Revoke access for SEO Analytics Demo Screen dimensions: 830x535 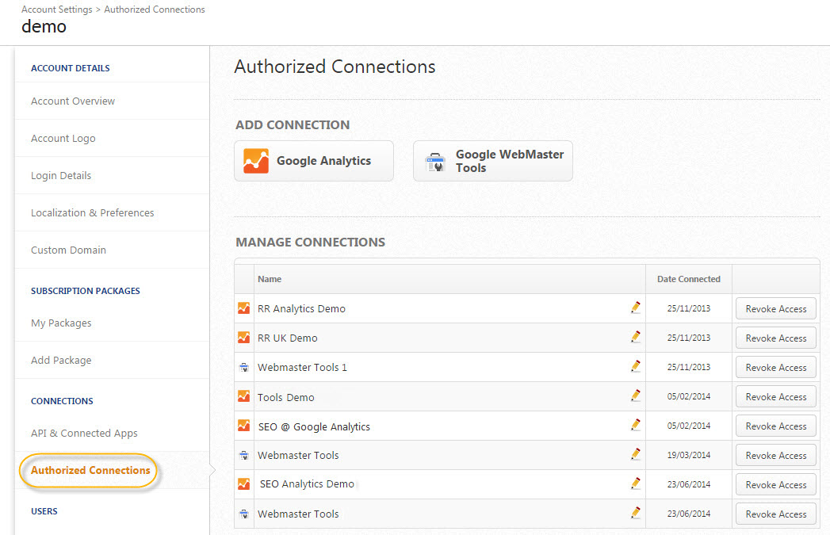click(x=775, y=485)
